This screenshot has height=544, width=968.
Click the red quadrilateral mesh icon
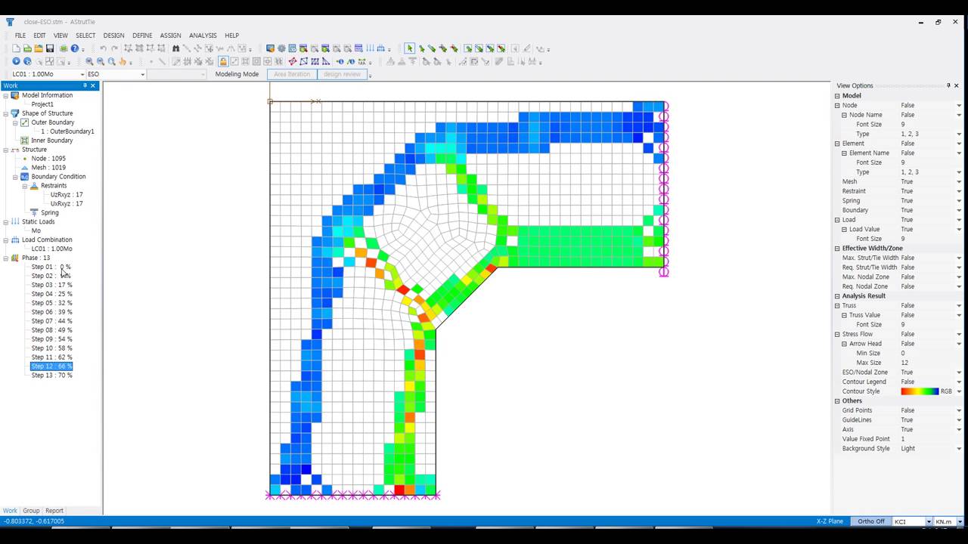click(293, 61)
